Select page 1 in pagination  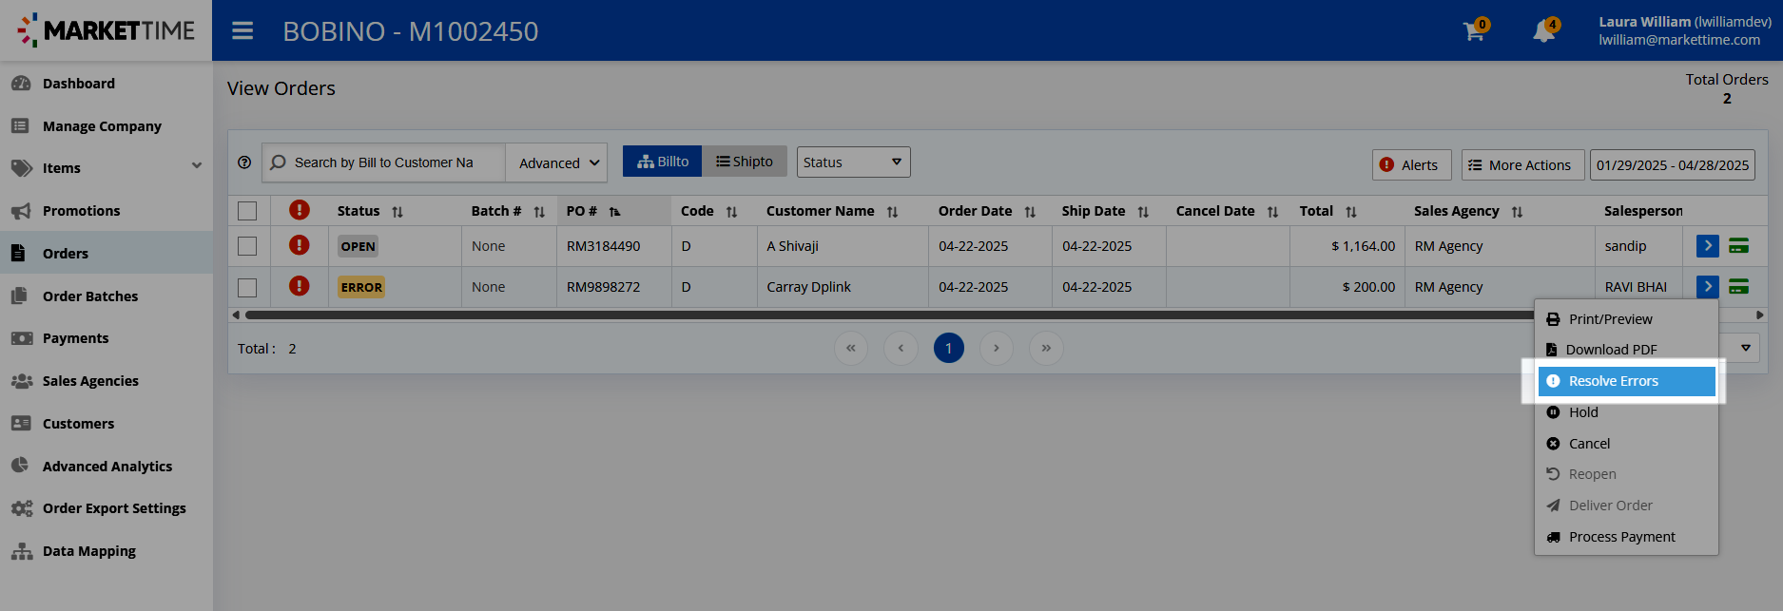(948, 348)
